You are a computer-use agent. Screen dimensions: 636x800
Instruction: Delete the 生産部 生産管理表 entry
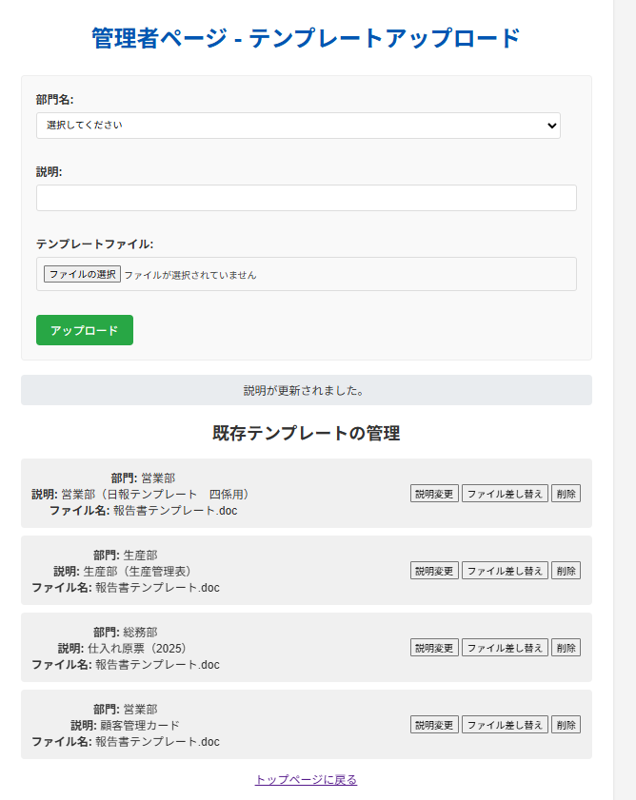pos(566,571)
